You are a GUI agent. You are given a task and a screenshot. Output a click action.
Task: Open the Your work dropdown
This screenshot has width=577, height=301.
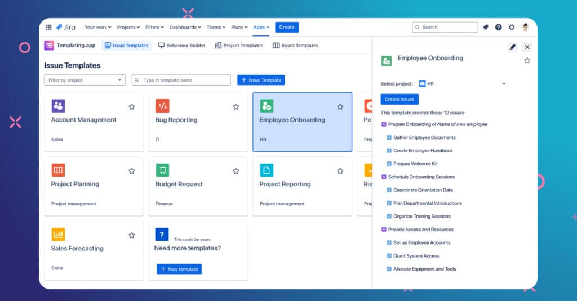tap(98, 27)
